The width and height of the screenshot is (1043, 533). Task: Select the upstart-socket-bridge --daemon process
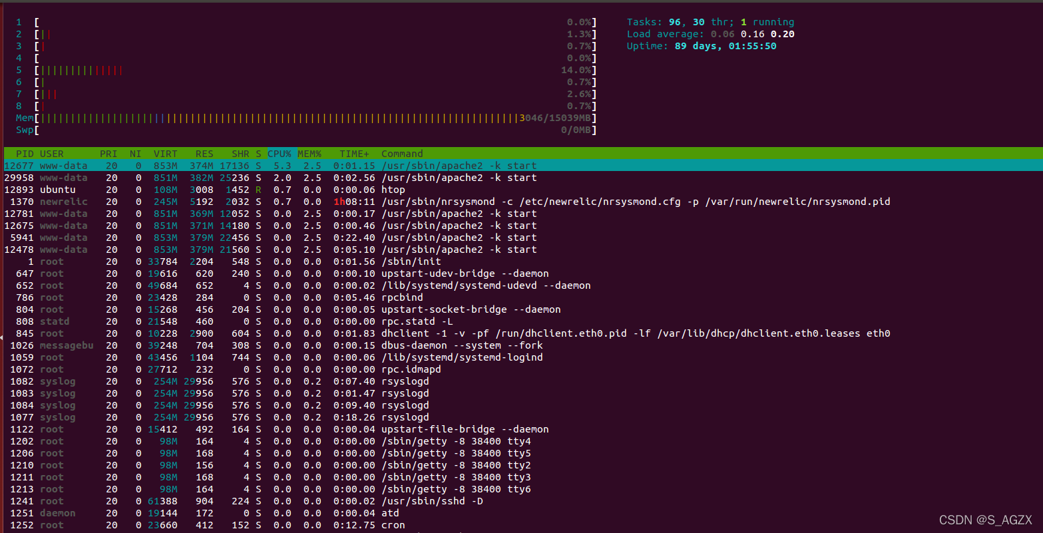523,309
